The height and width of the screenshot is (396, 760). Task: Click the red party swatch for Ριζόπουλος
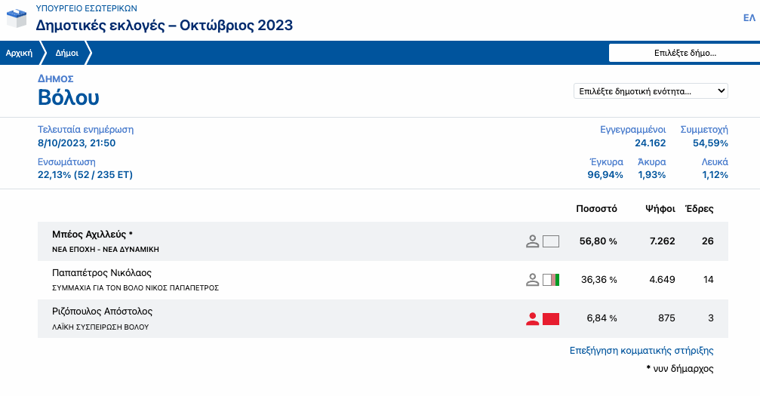click(x=551, y=318)
